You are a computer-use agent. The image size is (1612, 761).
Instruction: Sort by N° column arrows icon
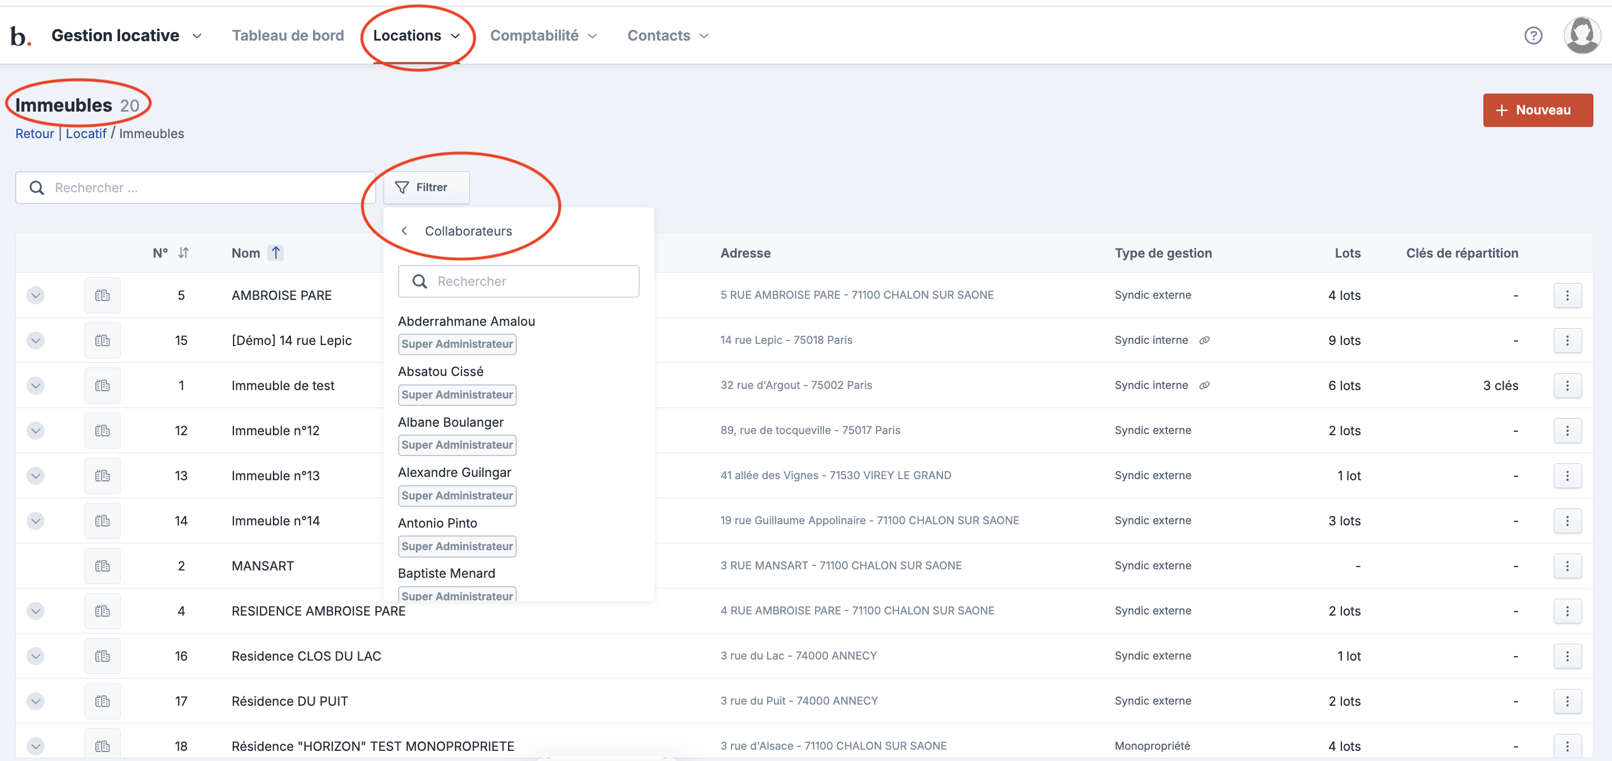pos(183,253)
